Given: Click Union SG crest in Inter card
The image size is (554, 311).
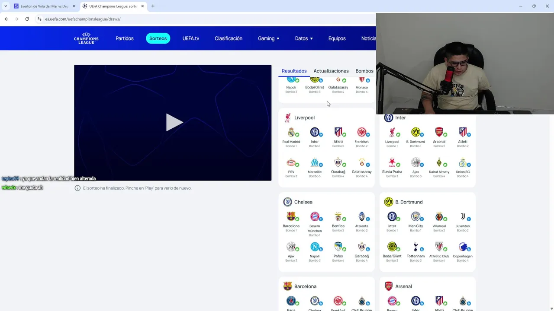Looking at the screenshot, I should (463, 162).
